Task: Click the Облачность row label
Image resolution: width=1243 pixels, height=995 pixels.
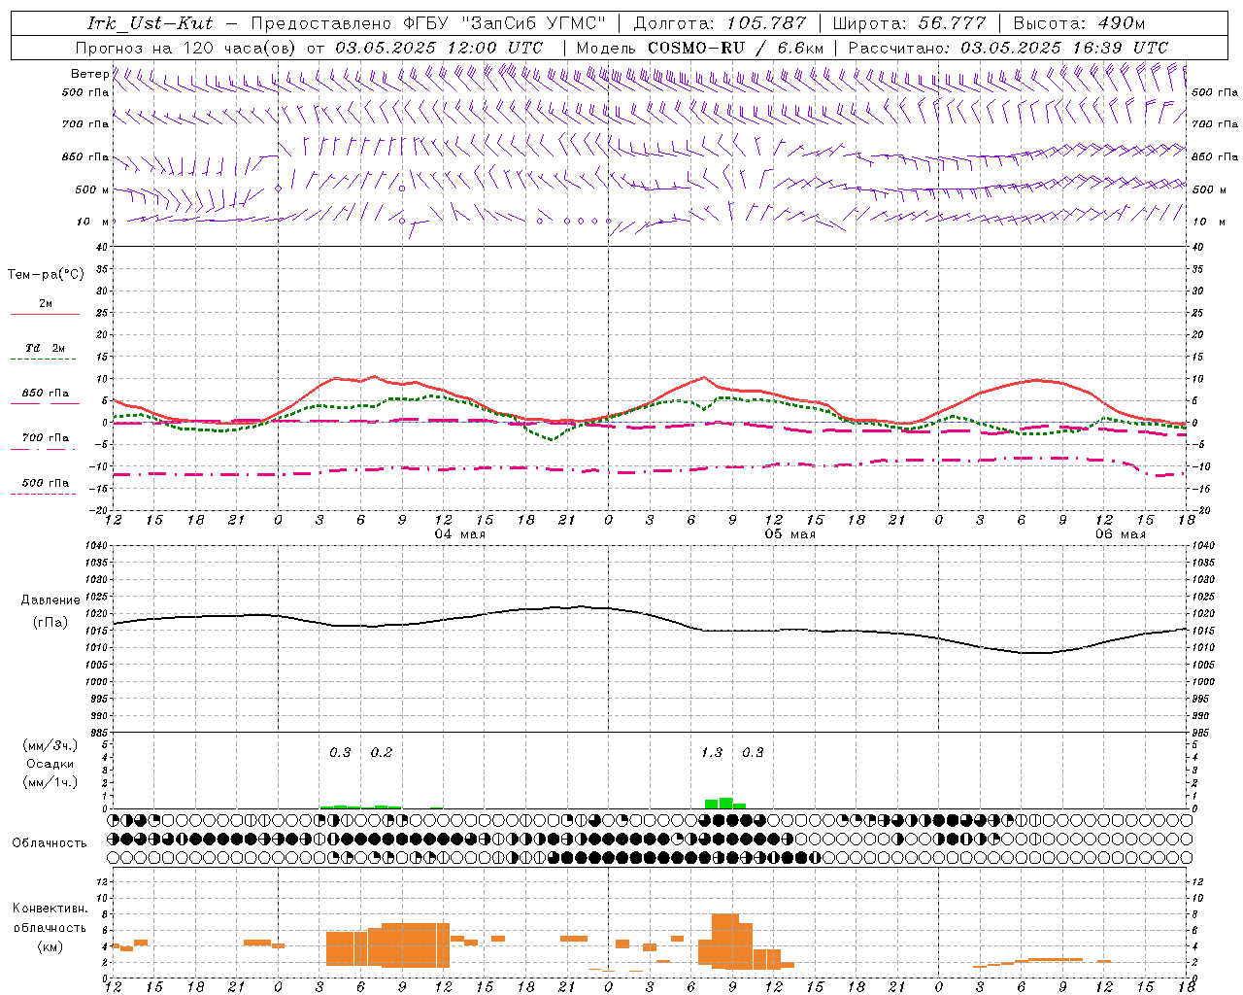Action: (x=50, y=842)
